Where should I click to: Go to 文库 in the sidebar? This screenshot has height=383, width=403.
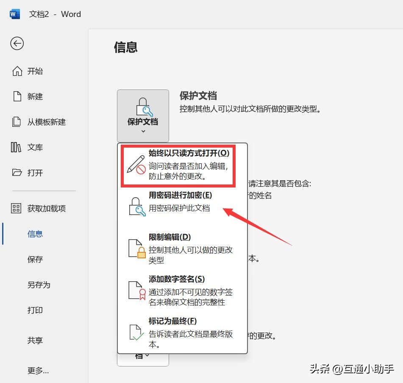point(35,147)
